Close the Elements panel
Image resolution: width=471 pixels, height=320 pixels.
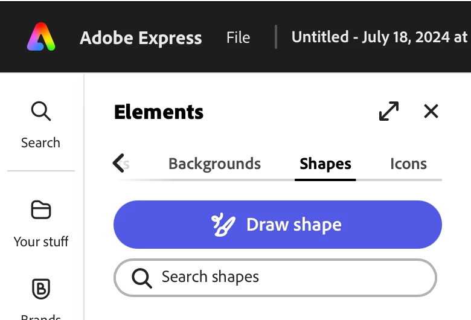(431, 111)
